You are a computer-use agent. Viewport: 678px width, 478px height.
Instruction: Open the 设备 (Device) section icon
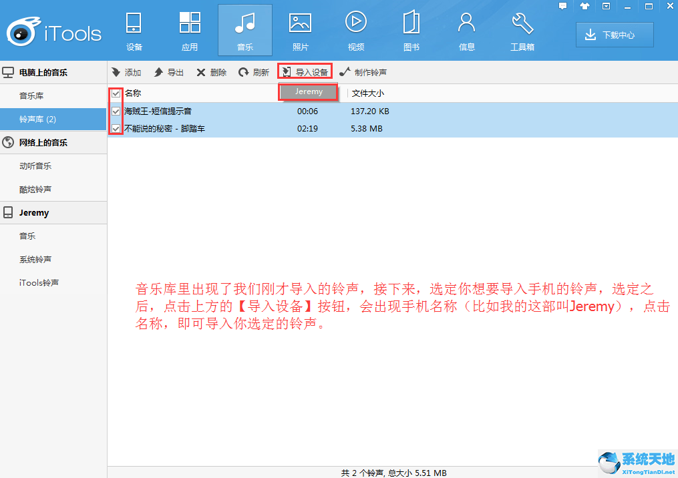click(134, 31)
